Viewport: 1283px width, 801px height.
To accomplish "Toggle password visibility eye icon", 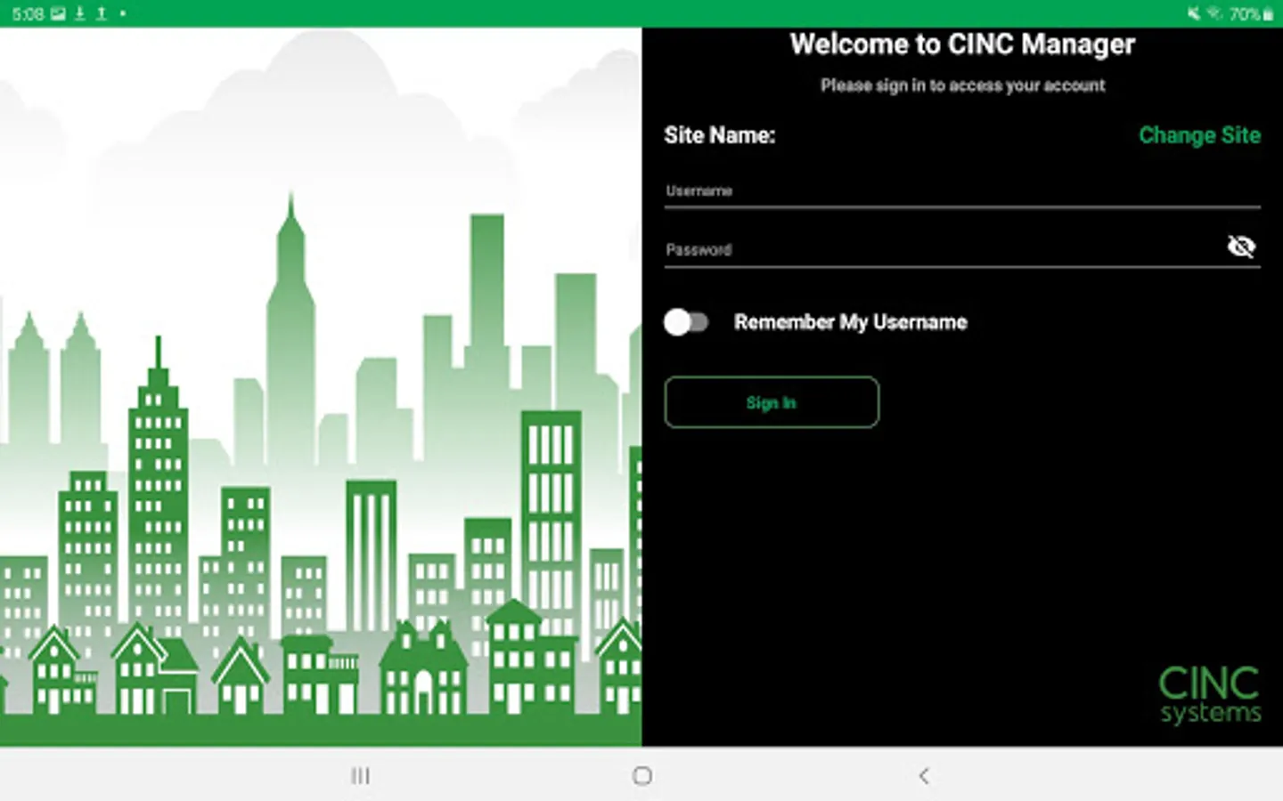I will pos(1240,247).
